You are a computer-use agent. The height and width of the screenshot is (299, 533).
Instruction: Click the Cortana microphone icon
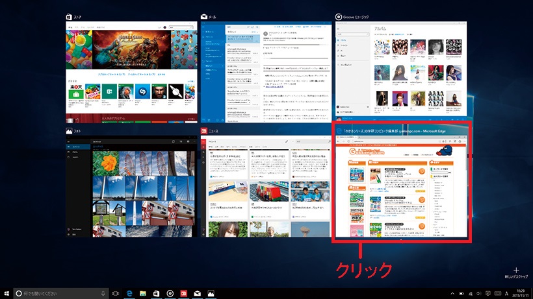[x=103, y=293]
